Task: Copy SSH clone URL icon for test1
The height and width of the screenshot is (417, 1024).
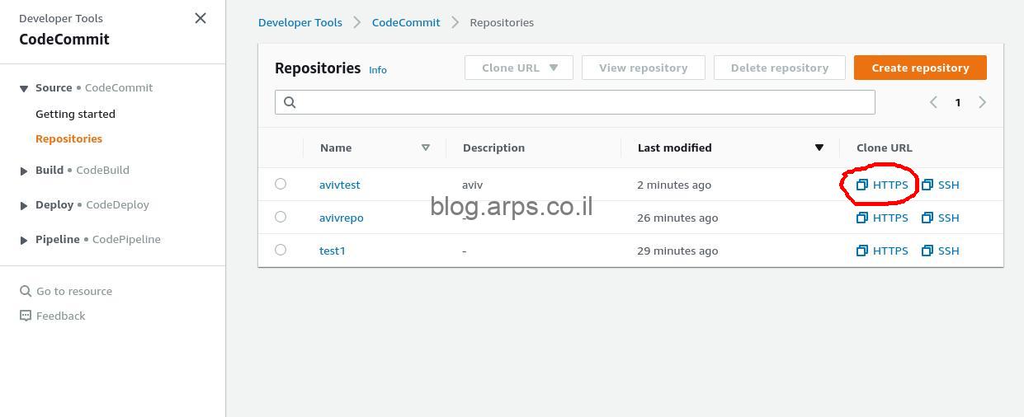Action: (x=927, y=251)
